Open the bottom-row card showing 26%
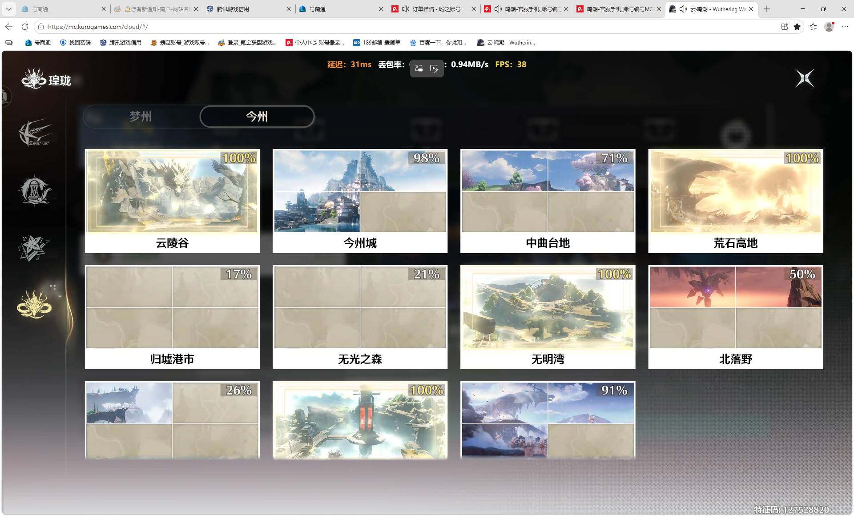 (172, 420)
